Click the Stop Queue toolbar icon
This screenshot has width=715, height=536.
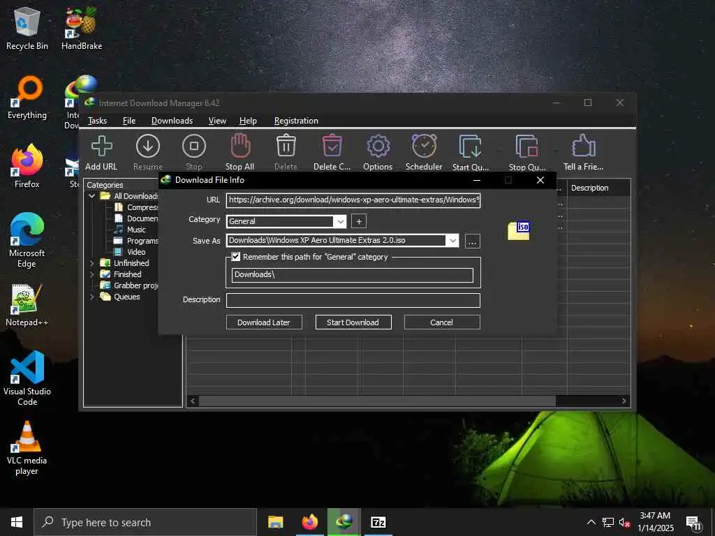pos(526,147)
